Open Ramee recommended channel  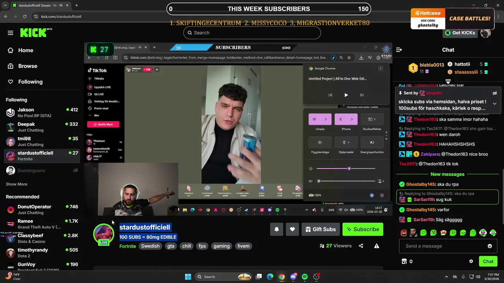pyautogui.click(x=42, y=224)
